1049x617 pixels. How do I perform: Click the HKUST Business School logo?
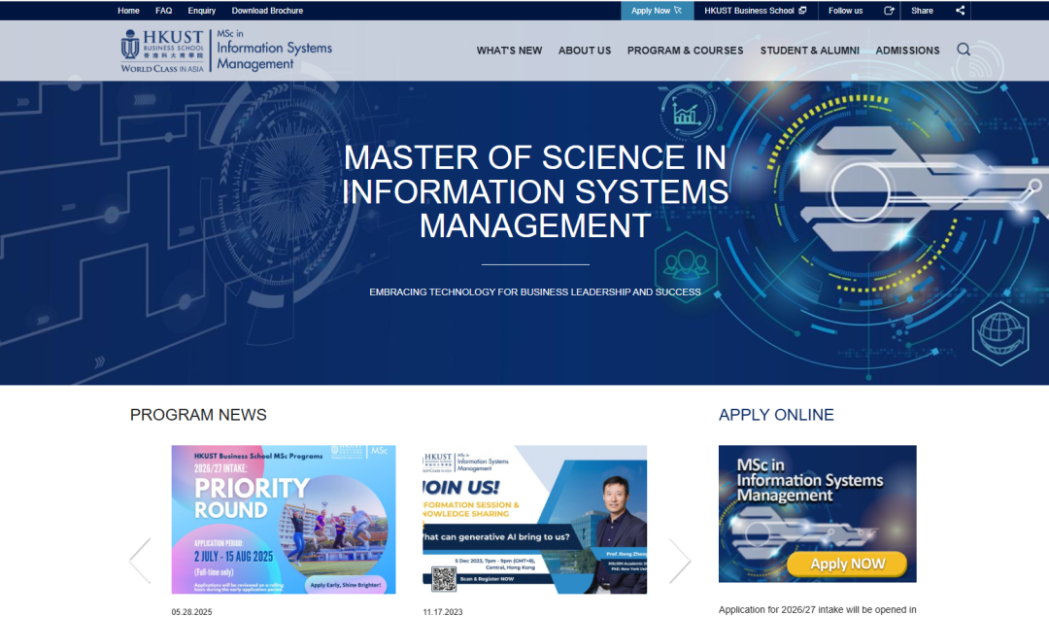tap(161, 50)
